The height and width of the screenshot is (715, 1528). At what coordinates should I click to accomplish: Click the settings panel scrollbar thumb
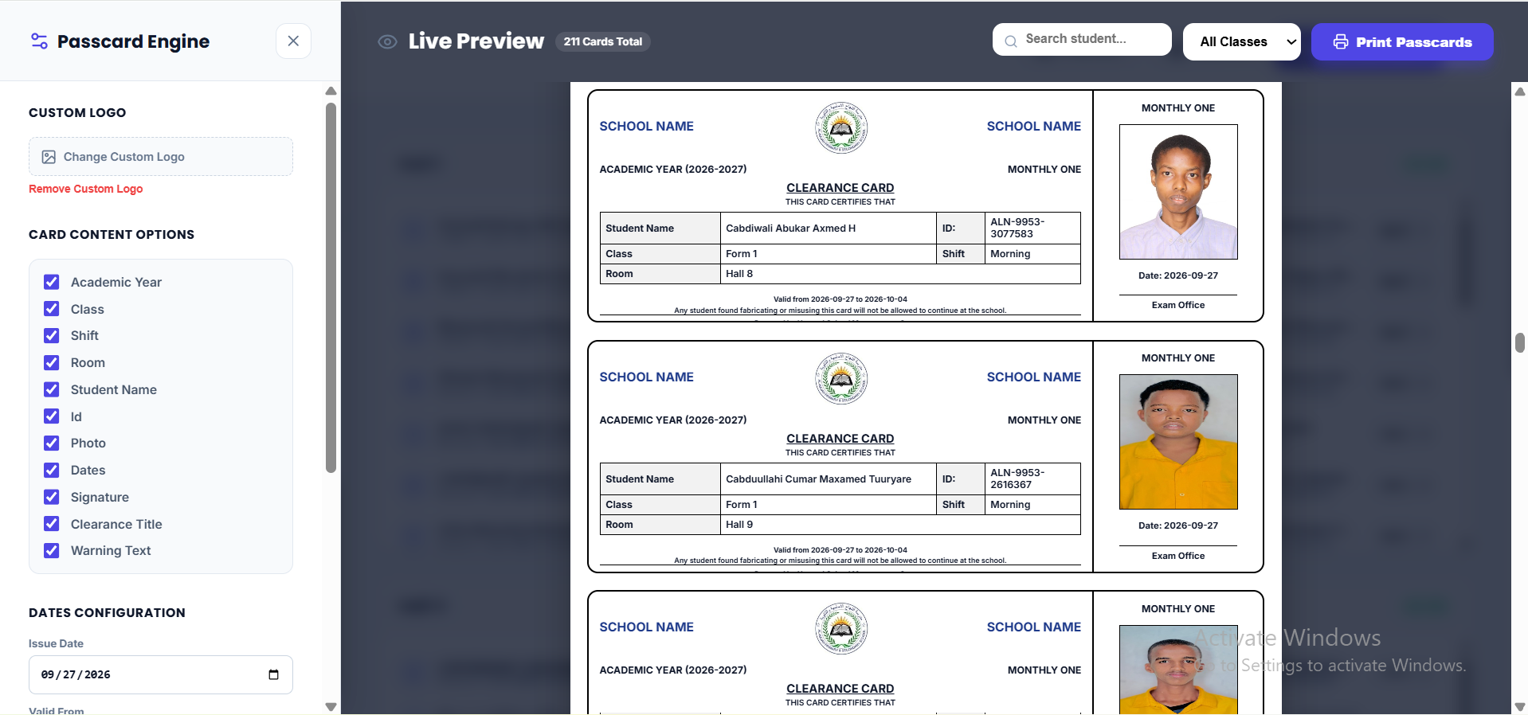pyautogui.click(x=331, y=287)
